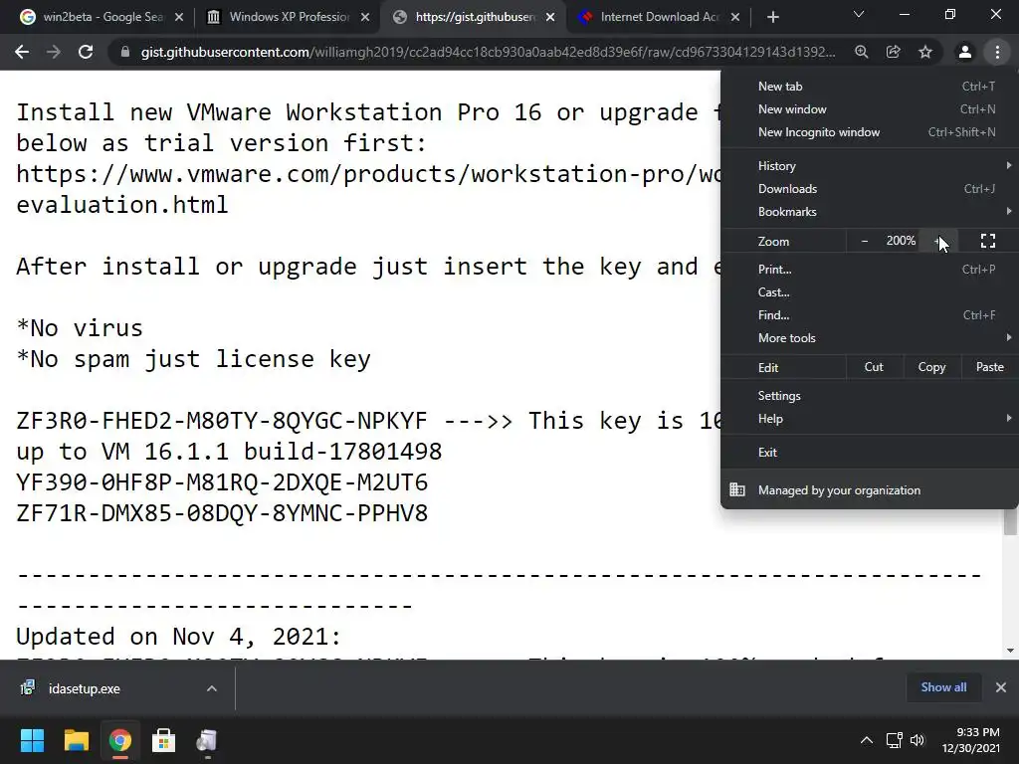Screen dimensions: 1019x764
Task: View site lock security info
Action: click(x=124, y=52)
